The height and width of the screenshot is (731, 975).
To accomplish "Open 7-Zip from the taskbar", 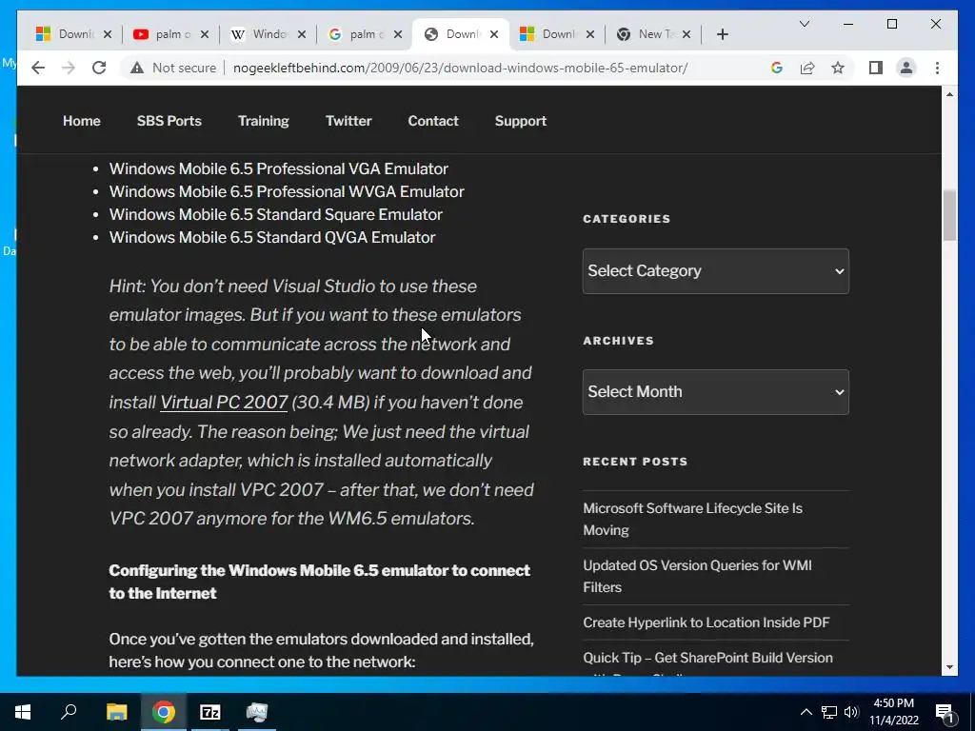I will pyautogui.click(x=210, y=712).
